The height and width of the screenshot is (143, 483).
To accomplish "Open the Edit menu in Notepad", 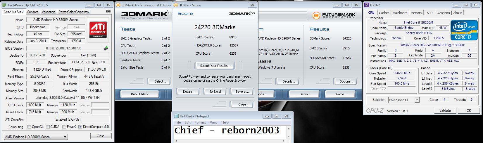I will point(188,122).
